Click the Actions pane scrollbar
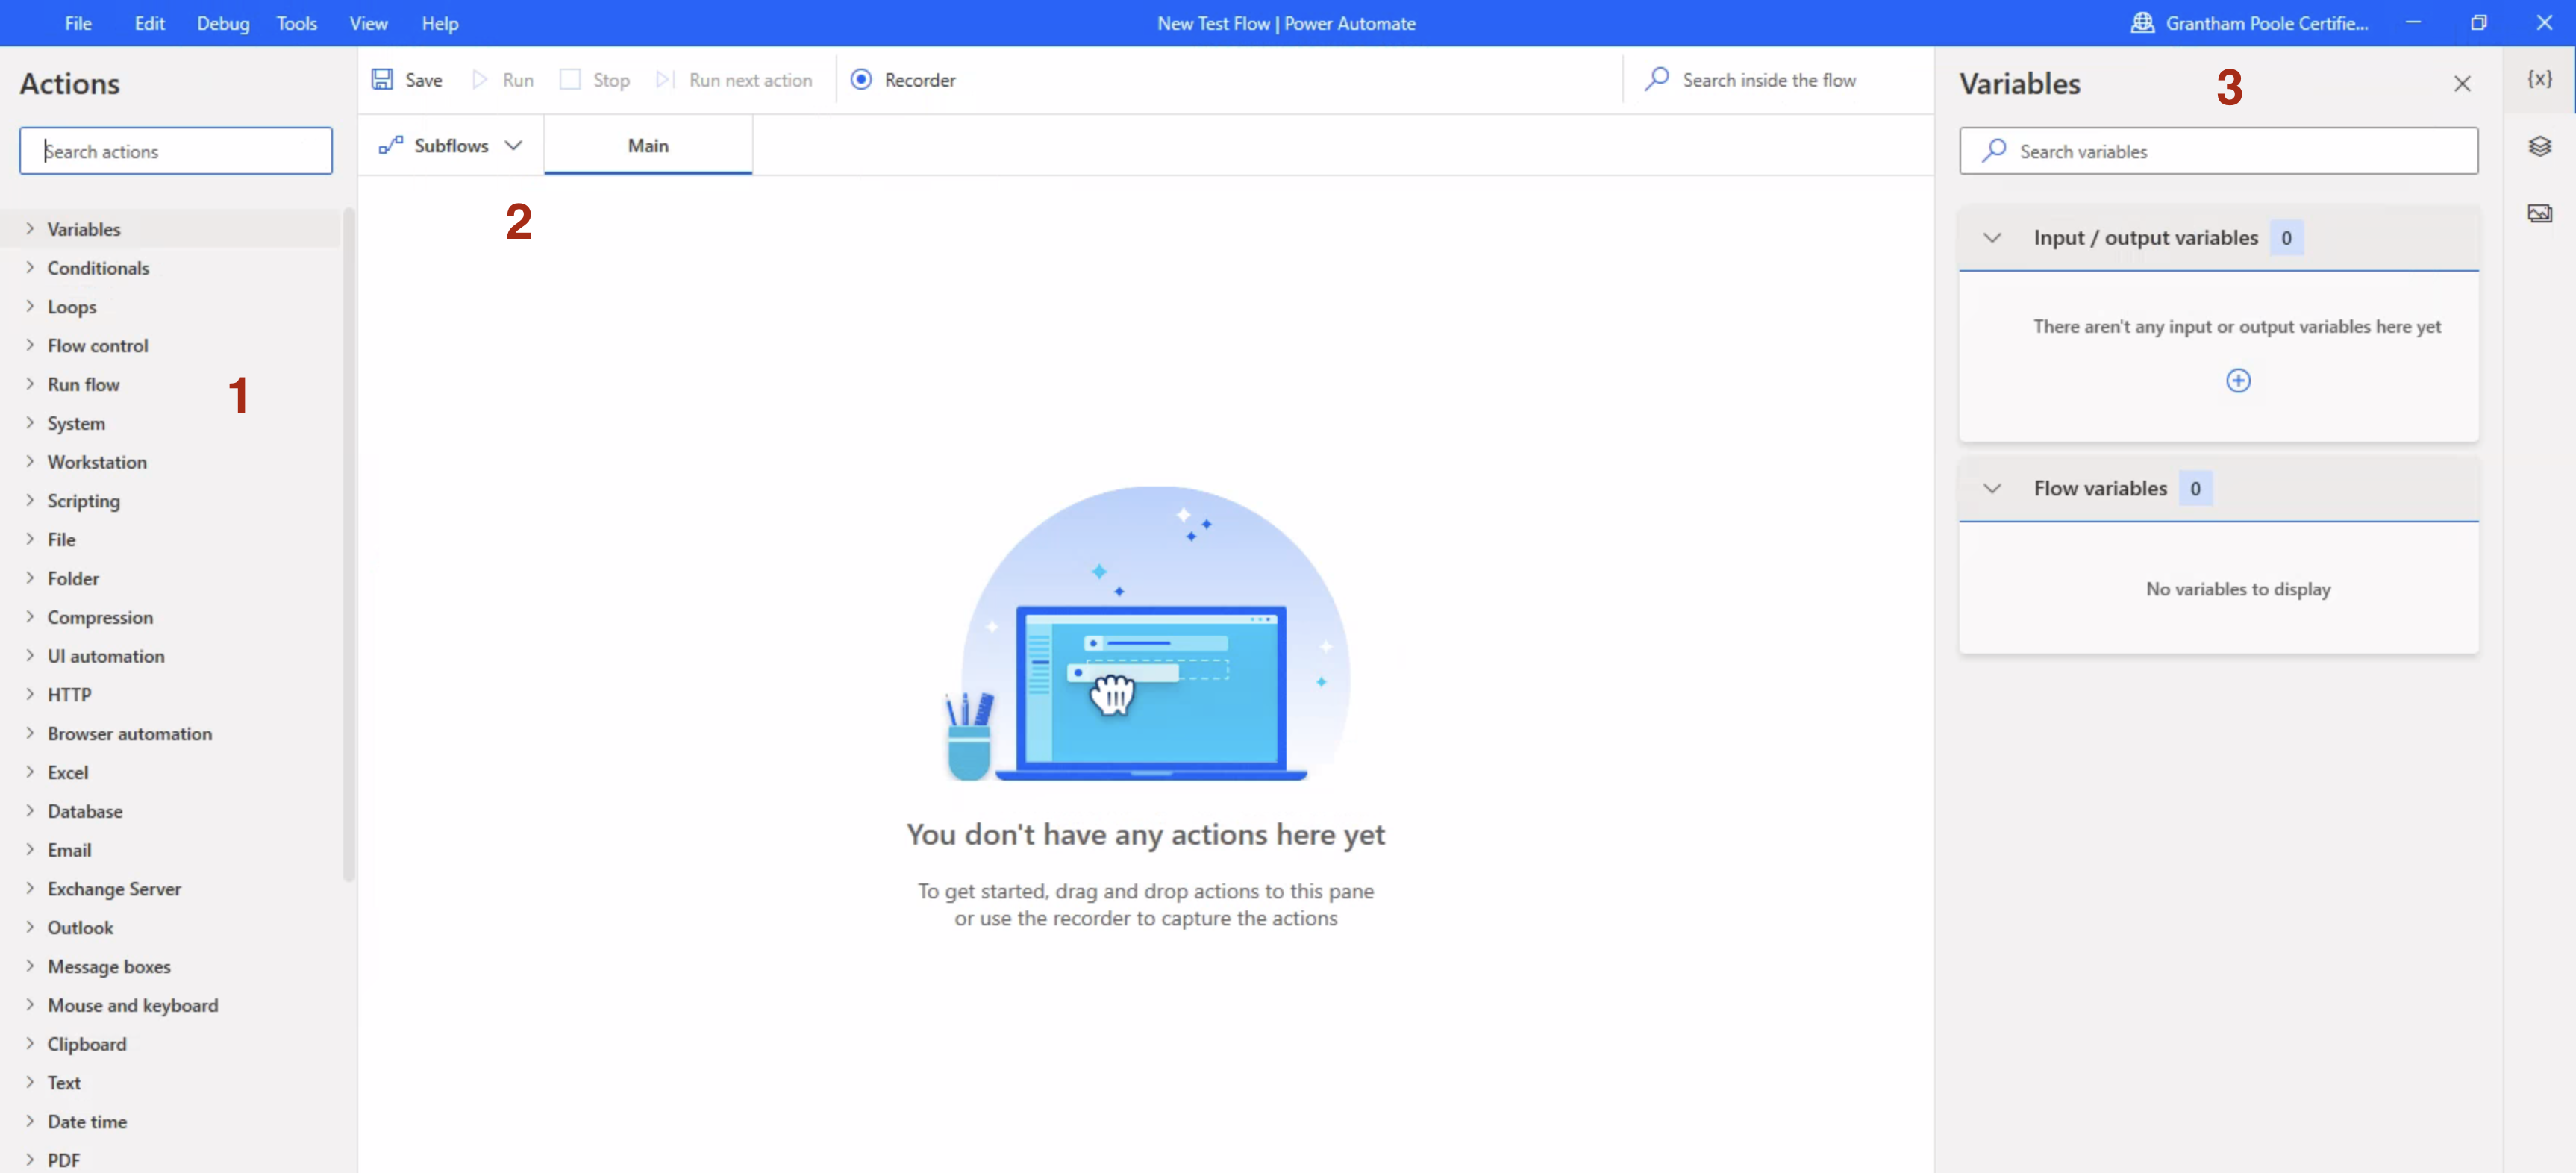Screen dimensions: 2576x1173 click(x=349, y=545)
